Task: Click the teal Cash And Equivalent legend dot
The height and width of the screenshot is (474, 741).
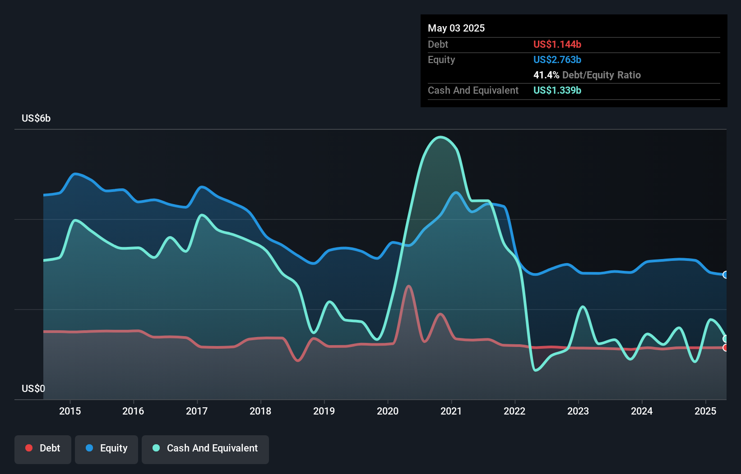Action: 156,448
